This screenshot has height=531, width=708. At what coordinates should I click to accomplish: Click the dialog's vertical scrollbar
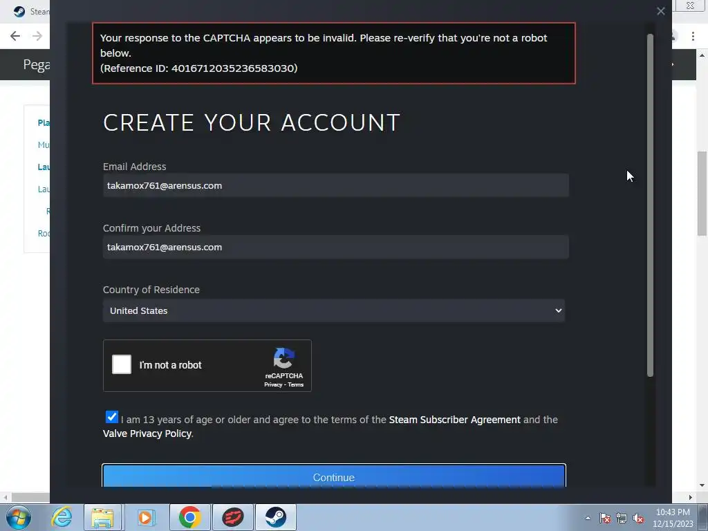tap(650, 205)
